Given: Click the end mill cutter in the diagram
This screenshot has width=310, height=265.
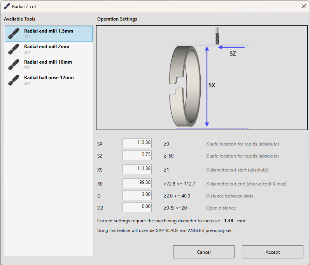Looking at the screenshot, I should (x=217, y=36).
